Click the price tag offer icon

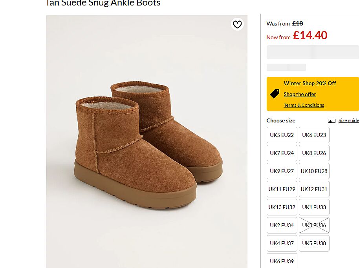click(x=275, y=94)
